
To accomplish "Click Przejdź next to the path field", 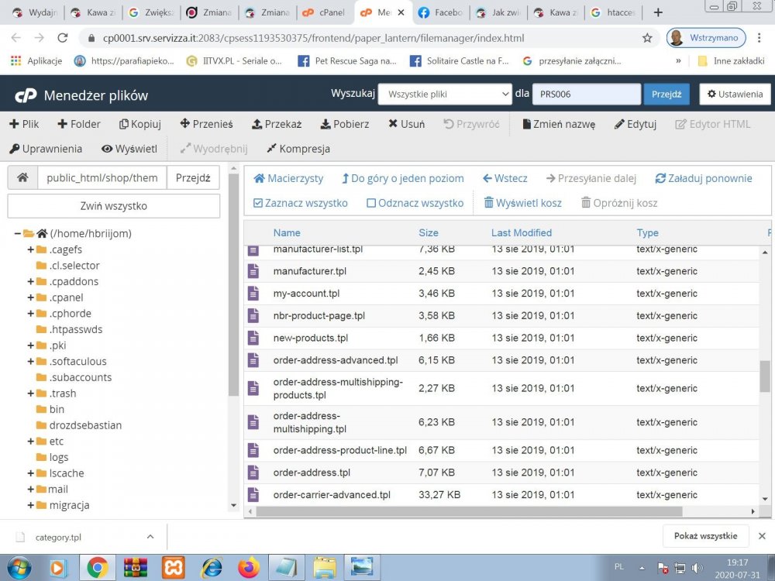I will [x=193, y=178].
